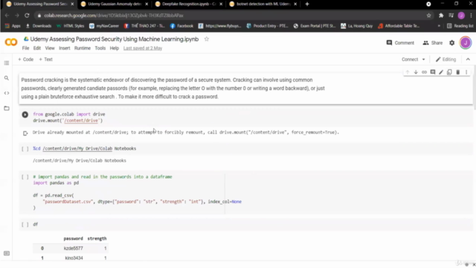Open the Files folder sidebar icon

[7, 108]
